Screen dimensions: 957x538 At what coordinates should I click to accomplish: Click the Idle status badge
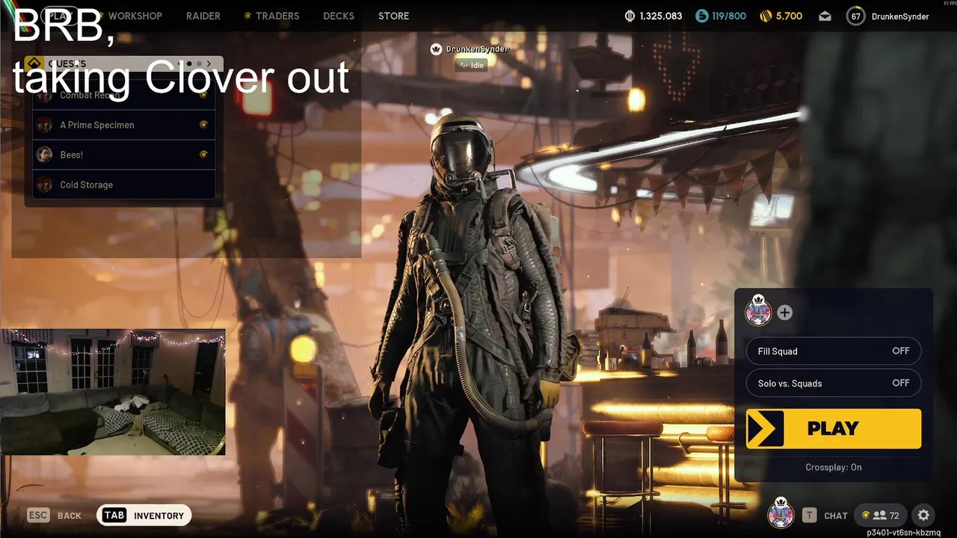[x=472, y=65]
